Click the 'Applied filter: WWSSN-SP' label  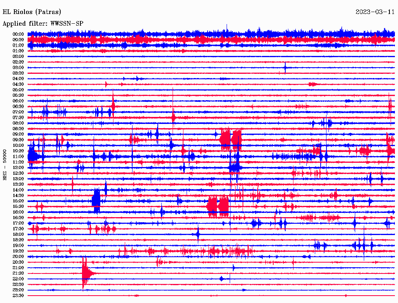(x=43, y=24)
